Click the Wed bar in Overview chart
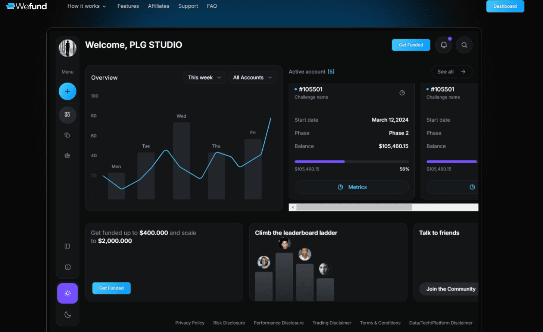 [181, 161]
